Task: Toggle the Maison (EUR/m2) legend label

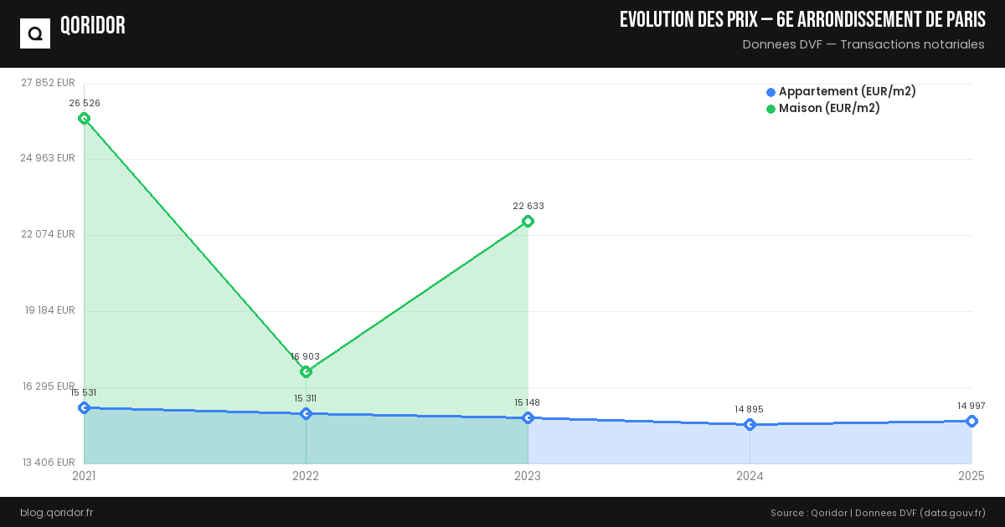Action: tap(829, 109)
